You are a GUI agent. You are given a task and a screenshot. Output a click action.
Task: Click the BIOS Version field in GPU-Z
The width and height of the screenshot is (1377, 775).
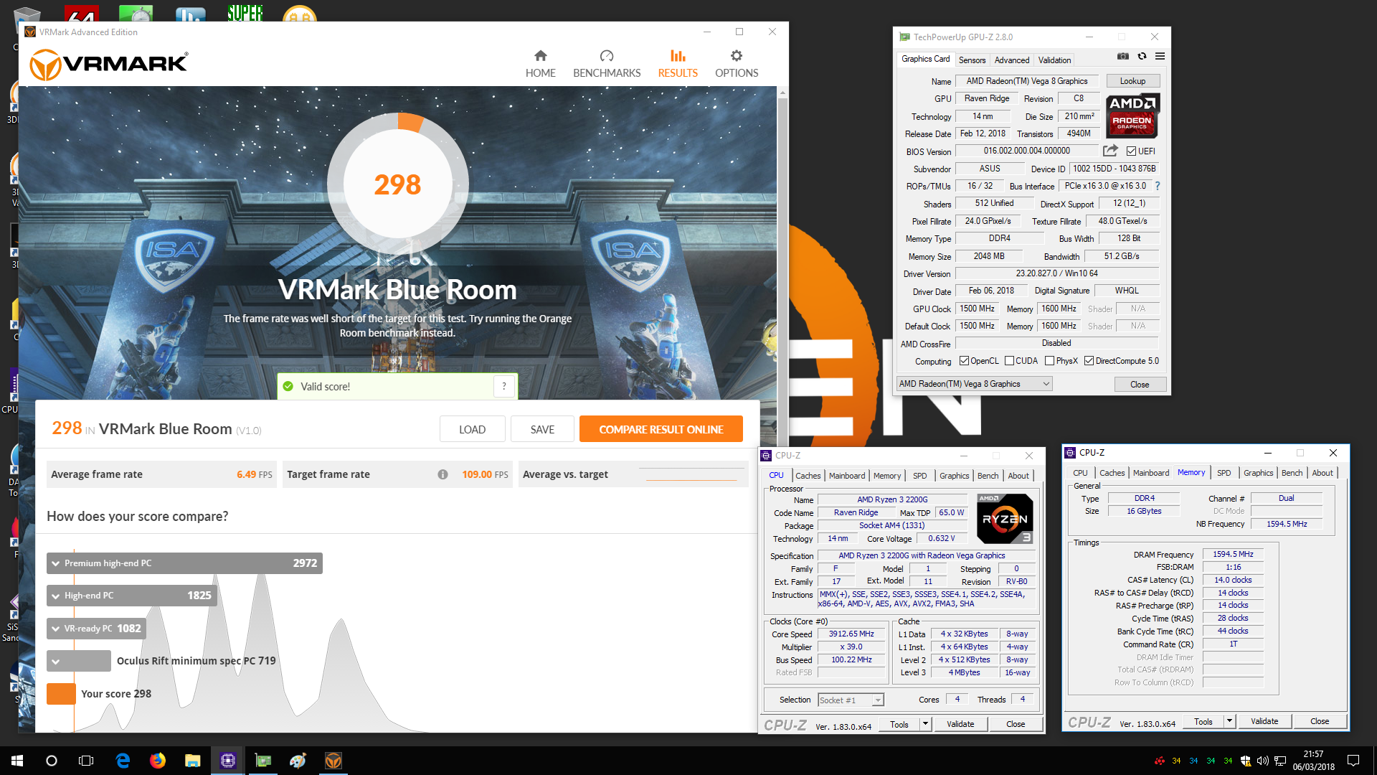[x=1026, y=151]
